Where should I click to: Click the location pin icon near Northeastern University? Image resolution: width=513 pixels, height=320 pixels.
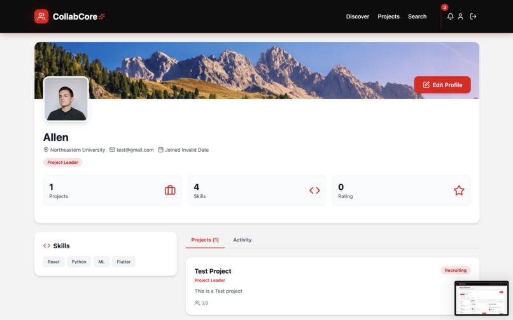[46, 150]
